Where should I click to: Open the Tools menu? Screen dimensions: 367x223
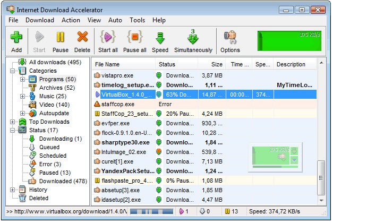click(138, 20)
